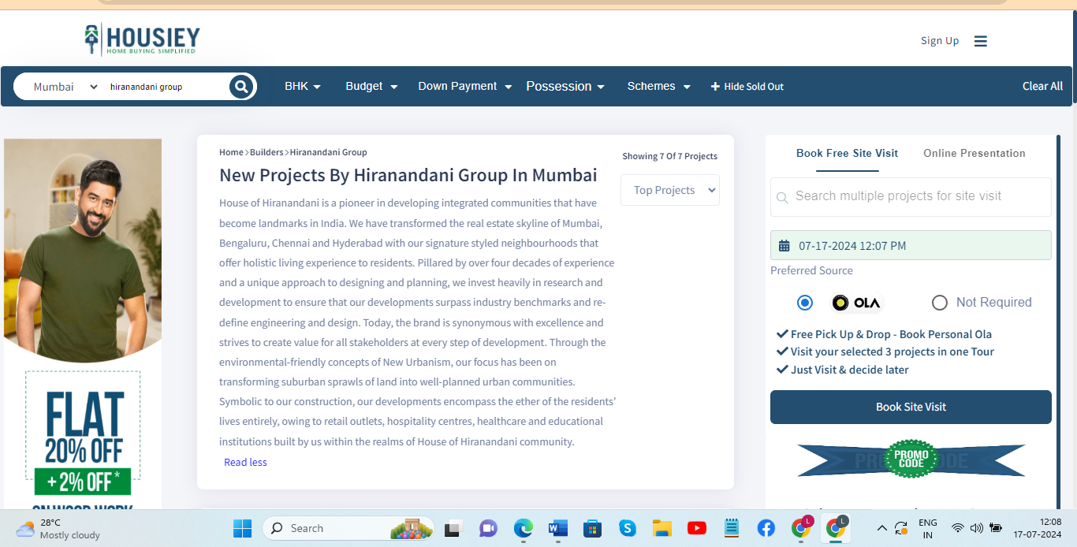Open Skype from taskbar
This screenshot has height=547, width=1077.
[628, 528]
